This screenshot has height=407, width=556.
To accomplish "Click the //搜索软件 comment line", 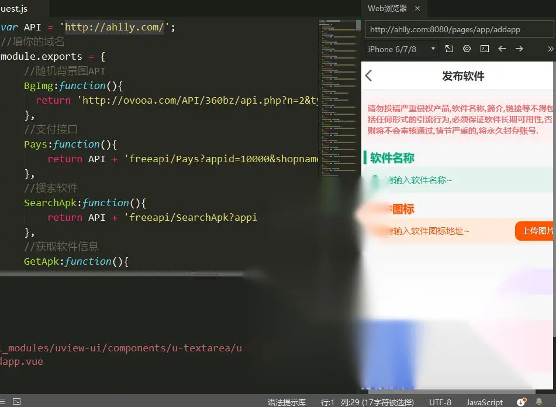I will 51,188.
